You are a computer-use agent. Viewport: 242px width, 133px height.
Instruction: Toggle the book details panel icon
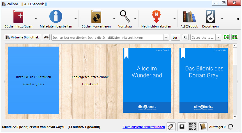click(x=203, y=127)
